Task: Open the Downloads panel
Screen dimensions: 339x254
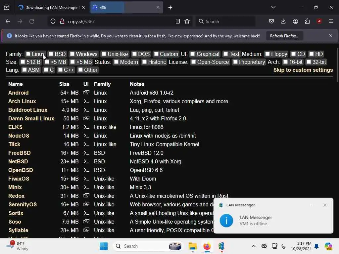Action: (283, 21)
